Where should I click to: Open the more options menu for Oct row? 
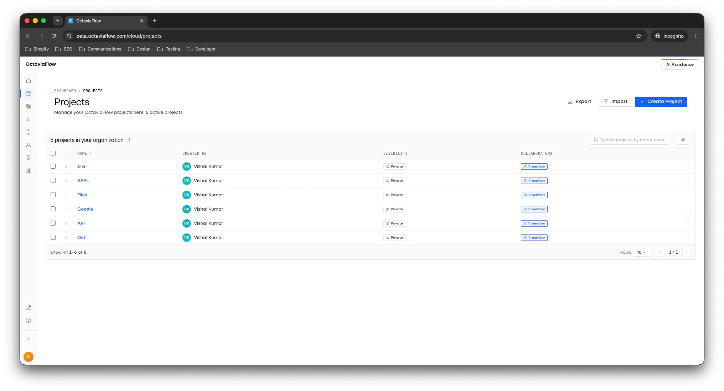(x=688, y=238)
